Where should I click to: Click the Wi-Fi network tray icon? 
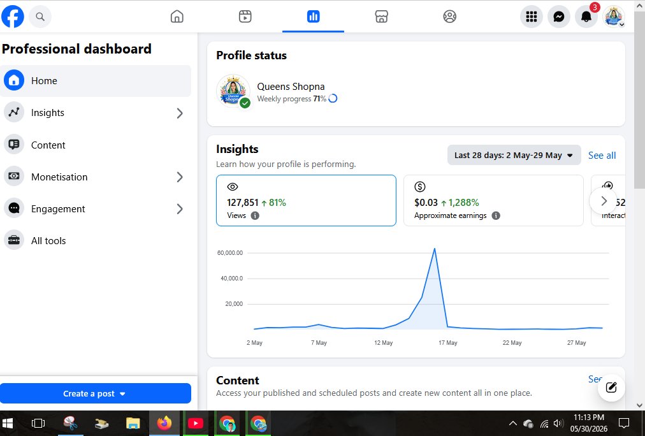click(544, 423)
